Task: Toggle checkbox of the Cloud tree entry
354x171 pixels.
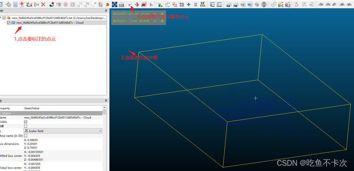Action: [9, 22]
